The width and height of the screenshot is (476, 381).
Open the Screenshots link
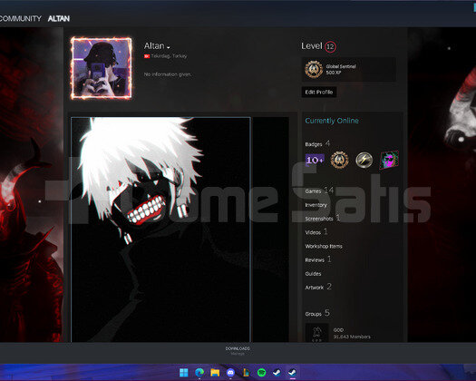pos(319,219)
